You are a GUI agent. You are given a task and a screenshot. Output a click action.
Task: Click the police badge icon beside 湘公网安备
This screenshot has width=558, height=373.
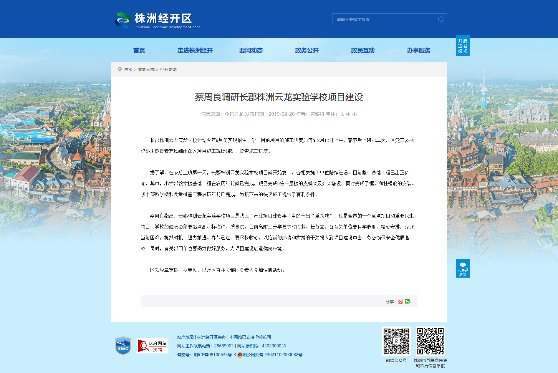point(240,355)
